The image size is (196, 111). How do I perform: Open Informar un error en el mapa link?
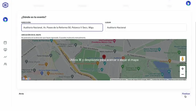(x=177, y=79)
